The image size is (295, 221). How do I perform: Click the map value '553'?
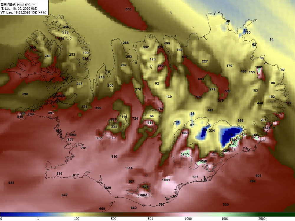click(x=128, y=9)
